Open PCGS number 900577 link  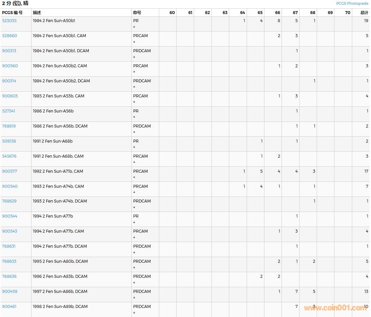coord(9,171)
